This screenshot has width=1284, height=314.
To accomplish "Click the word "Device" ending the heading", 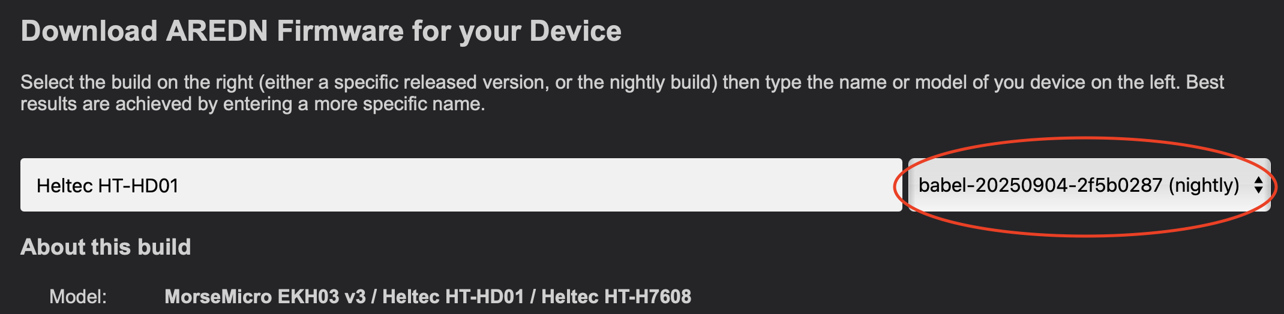I will (x=575, y=31).
